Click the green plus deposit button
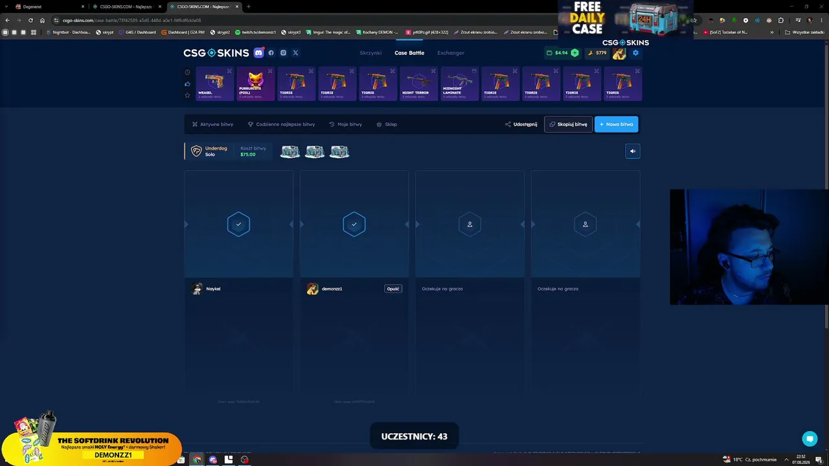829x466 pixels. coord(574,53)
